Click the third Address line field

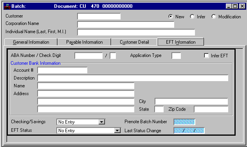(x=86, y=109)
